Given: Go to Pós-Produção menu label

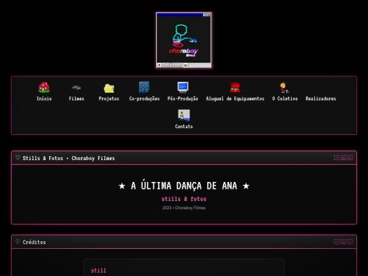Looking at the screenshot, I should click(183, 99).
